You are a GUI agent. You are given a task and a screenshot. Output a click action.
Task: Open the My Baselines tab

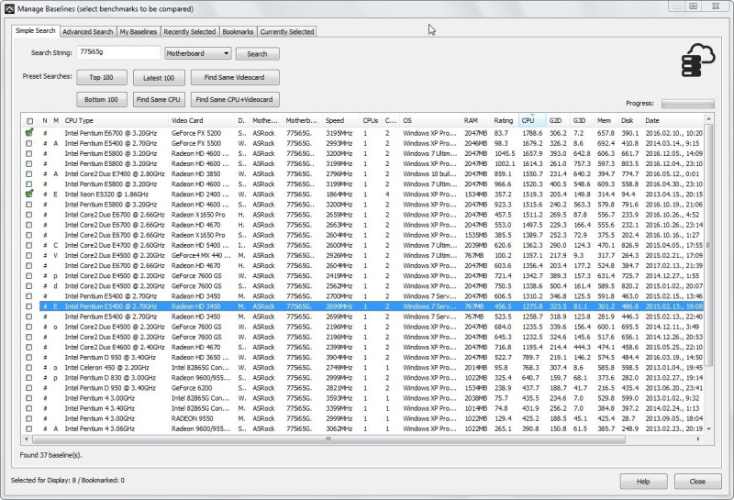coord(139,31)
